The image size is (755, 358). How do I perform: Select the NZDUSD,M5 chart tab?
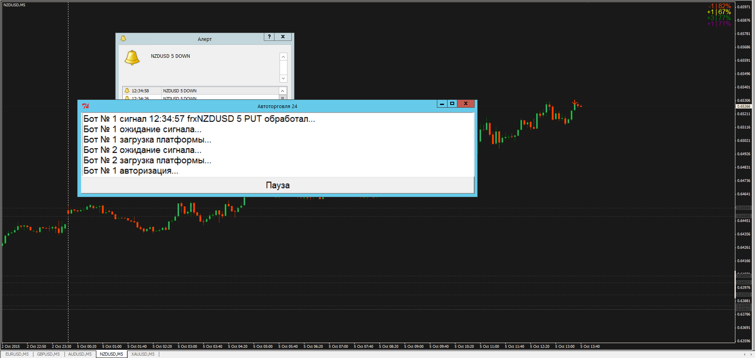(111, 354)
